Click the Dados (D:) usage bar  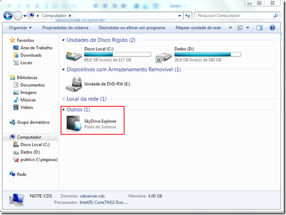tap(207, 55)
